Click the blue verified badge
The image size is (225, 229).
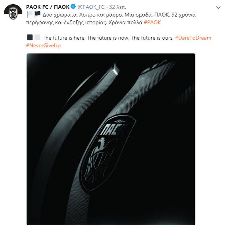pos(73,7)
